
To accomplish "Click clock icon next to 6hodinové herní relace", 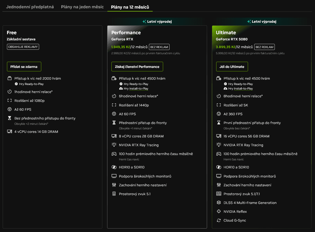I will (x=114, y=96).
